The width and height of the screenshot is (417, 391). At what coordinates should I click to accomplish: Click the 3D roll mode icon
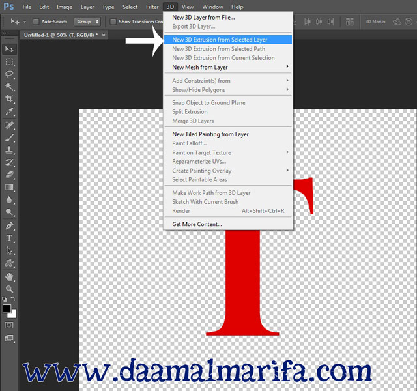409,22
